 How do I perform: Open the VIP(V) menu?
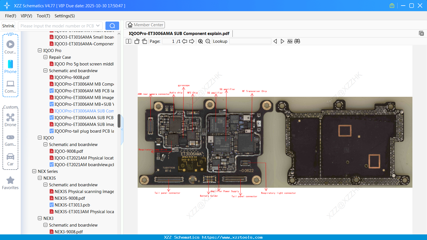point(26,16)
